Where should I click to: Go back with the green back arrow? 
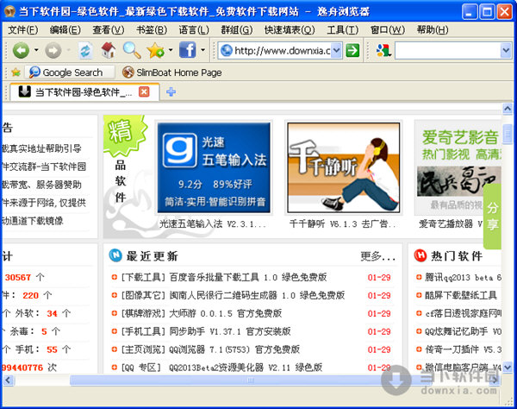coord(21,51)
